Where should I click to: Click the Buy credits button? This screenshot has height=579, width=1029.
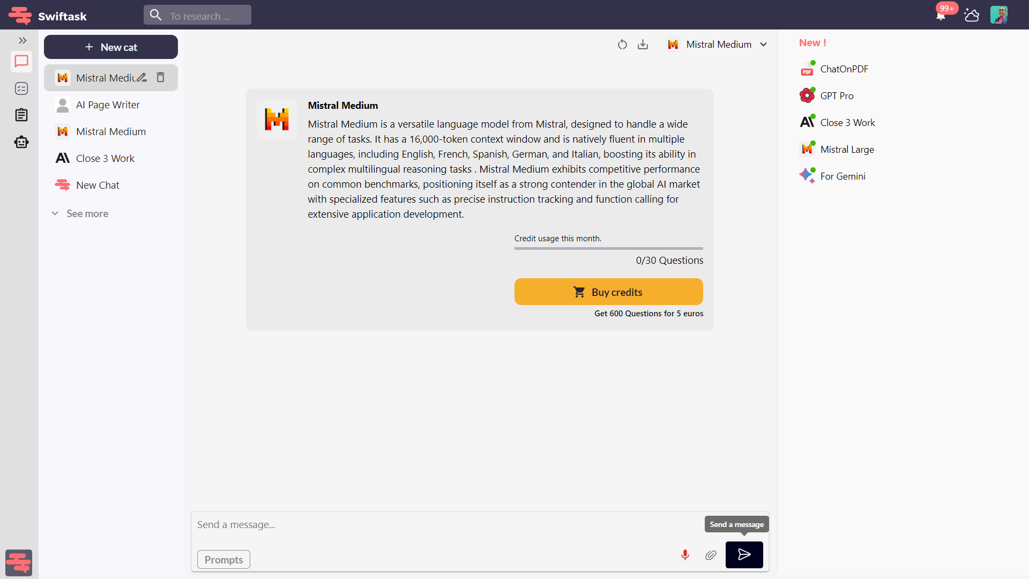click(608, 292)
